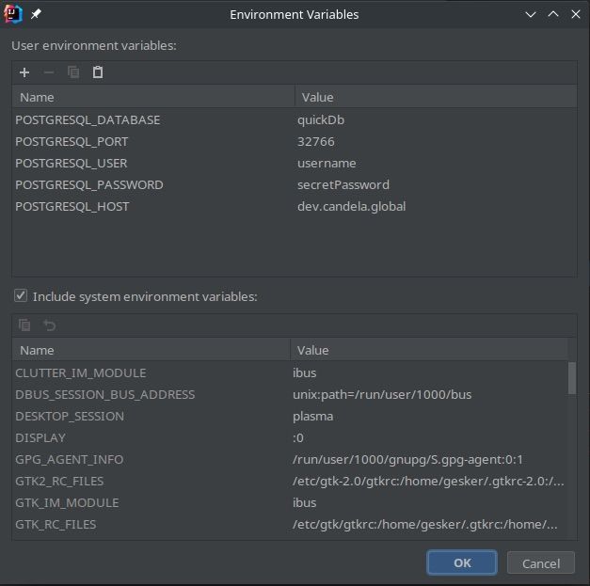Click the copy icon in user variables toolbar
This screenshot has width=590, height=586.
73,72
